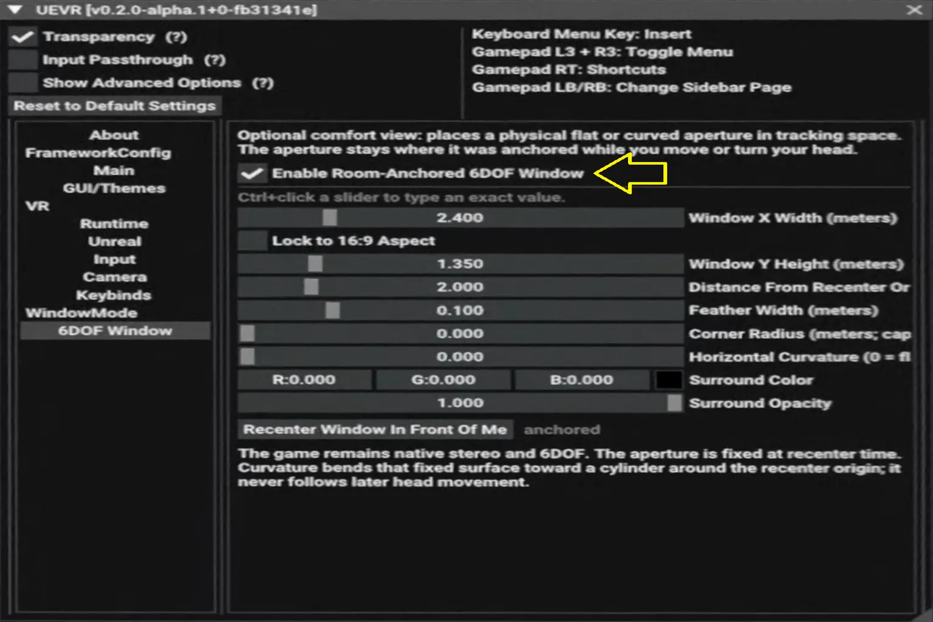This screenshot has height=622, width=933.
Task: Click 'Ctrl+click a slider to type' hint
Action: point(402,197)
